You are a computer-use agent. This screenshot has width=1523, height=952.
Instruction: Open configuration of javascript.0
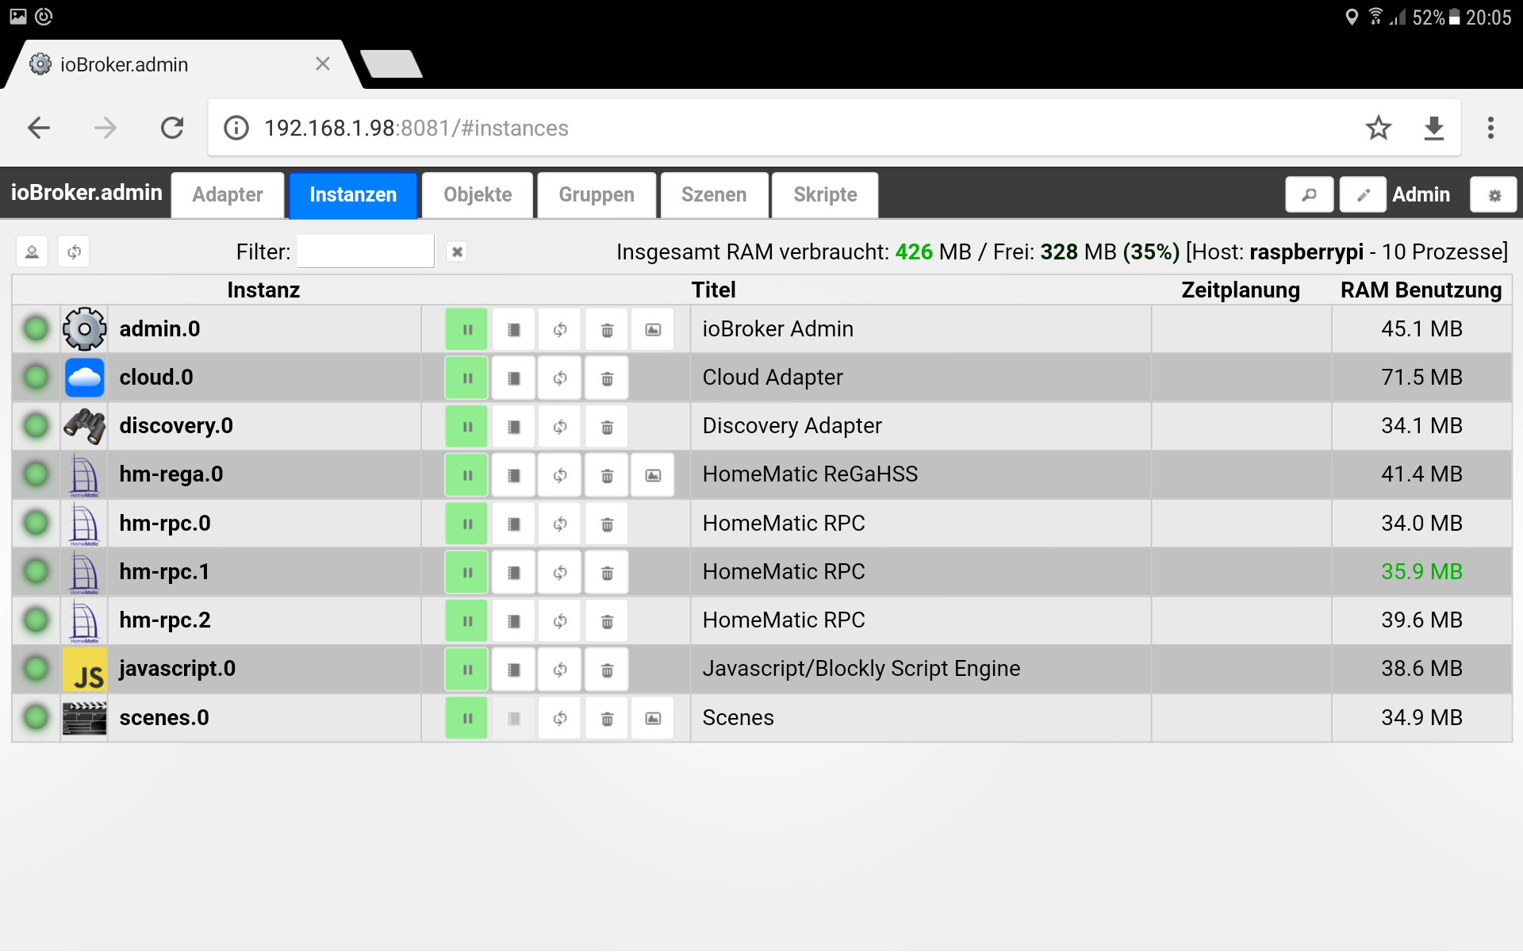513,670
